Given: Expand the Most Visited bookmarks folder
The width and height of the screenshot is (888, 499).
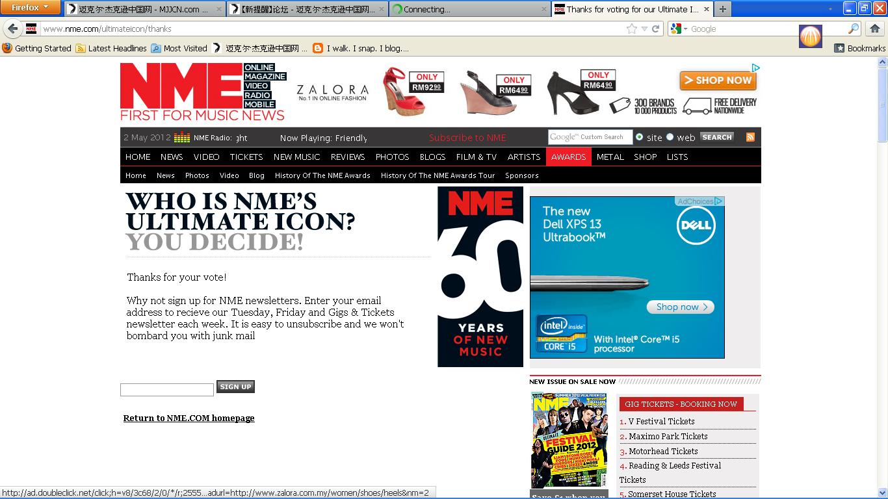Looking at the screenshot, I should coord(180,48).
